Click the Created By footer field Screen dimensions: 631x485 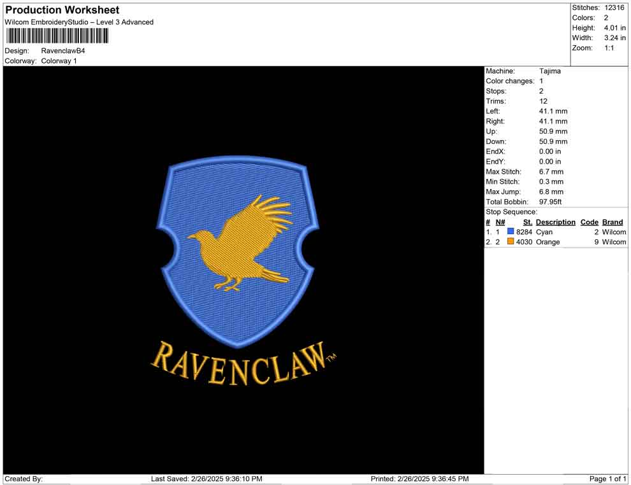[x=24, y=478]
